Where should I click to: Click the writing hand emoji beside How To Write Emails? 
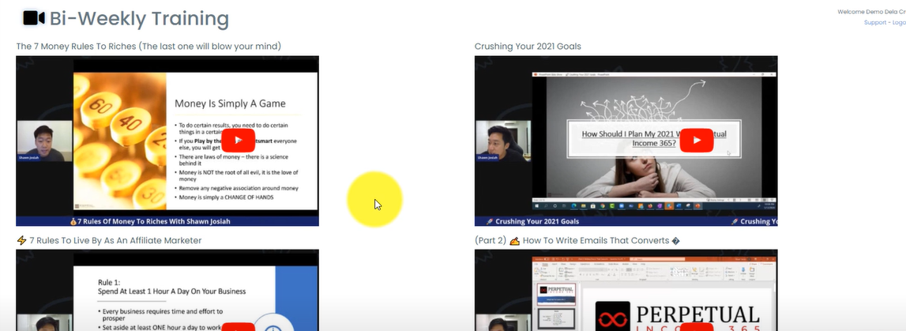[514, 240]
